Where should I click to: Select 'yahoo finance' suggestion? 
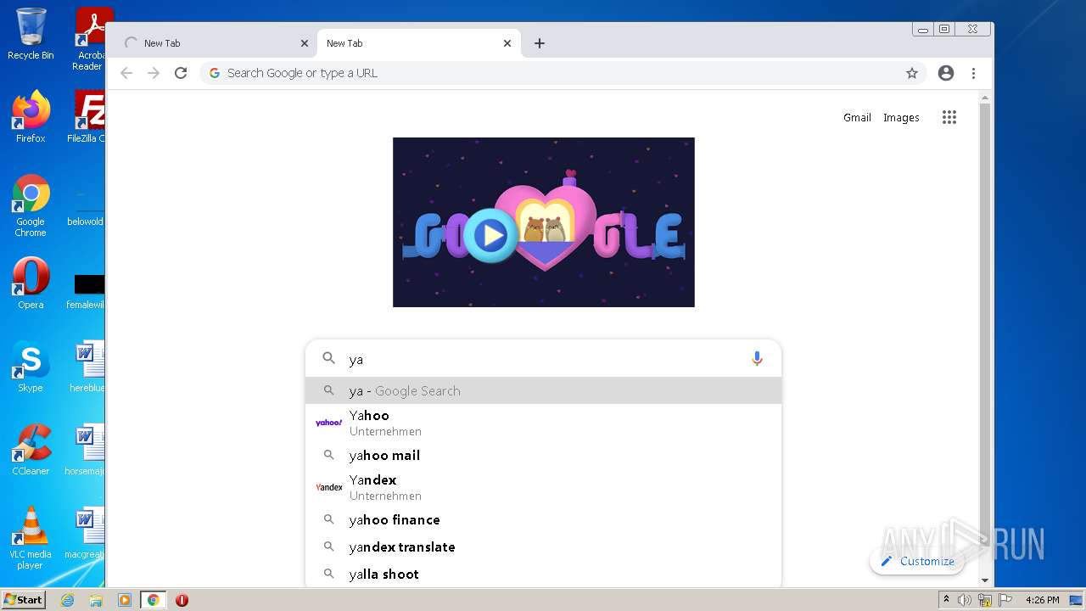click(543, 519)
